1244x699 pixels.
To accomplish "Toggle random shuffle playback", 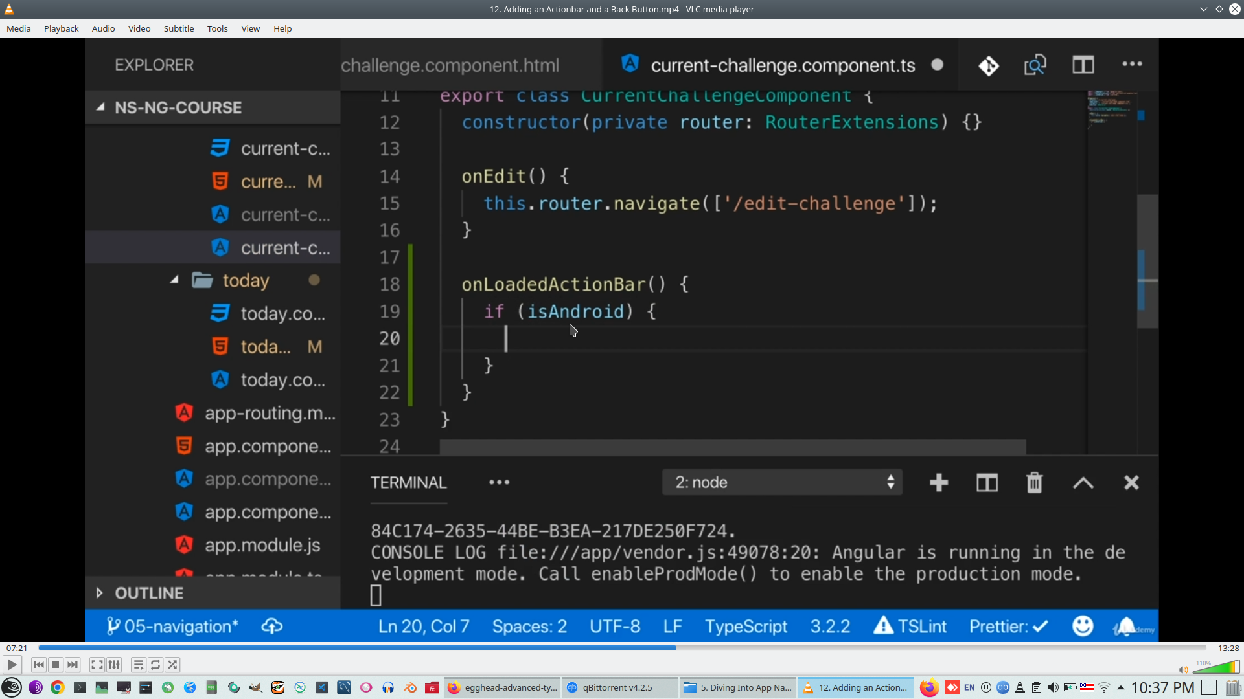I will click(172, 665).
